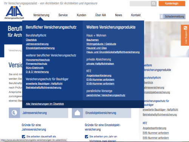Open sidebar Angebotsanforderung link
Image resolution: width=189 pixels, height=142 pixels.
click(x=155, y=128)
